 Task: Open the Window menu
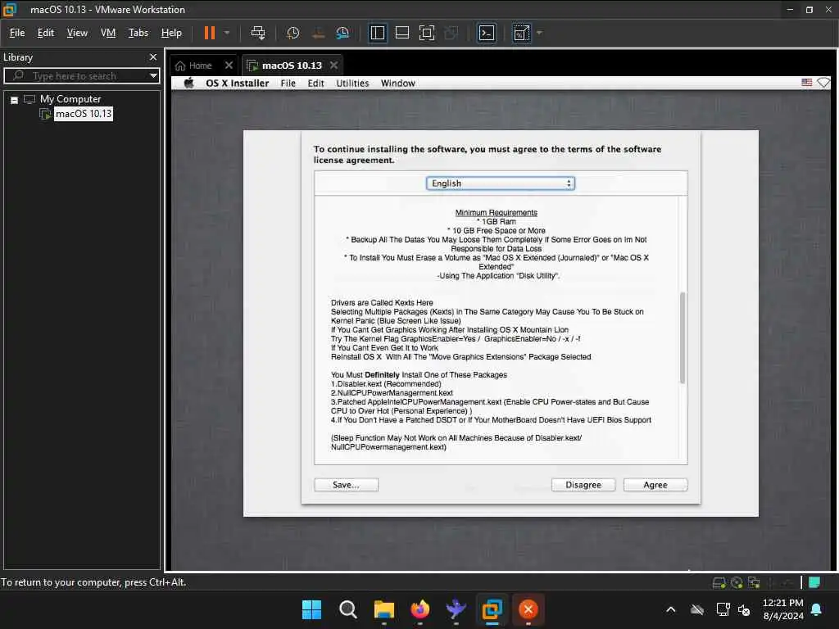(x=397, y=84)
